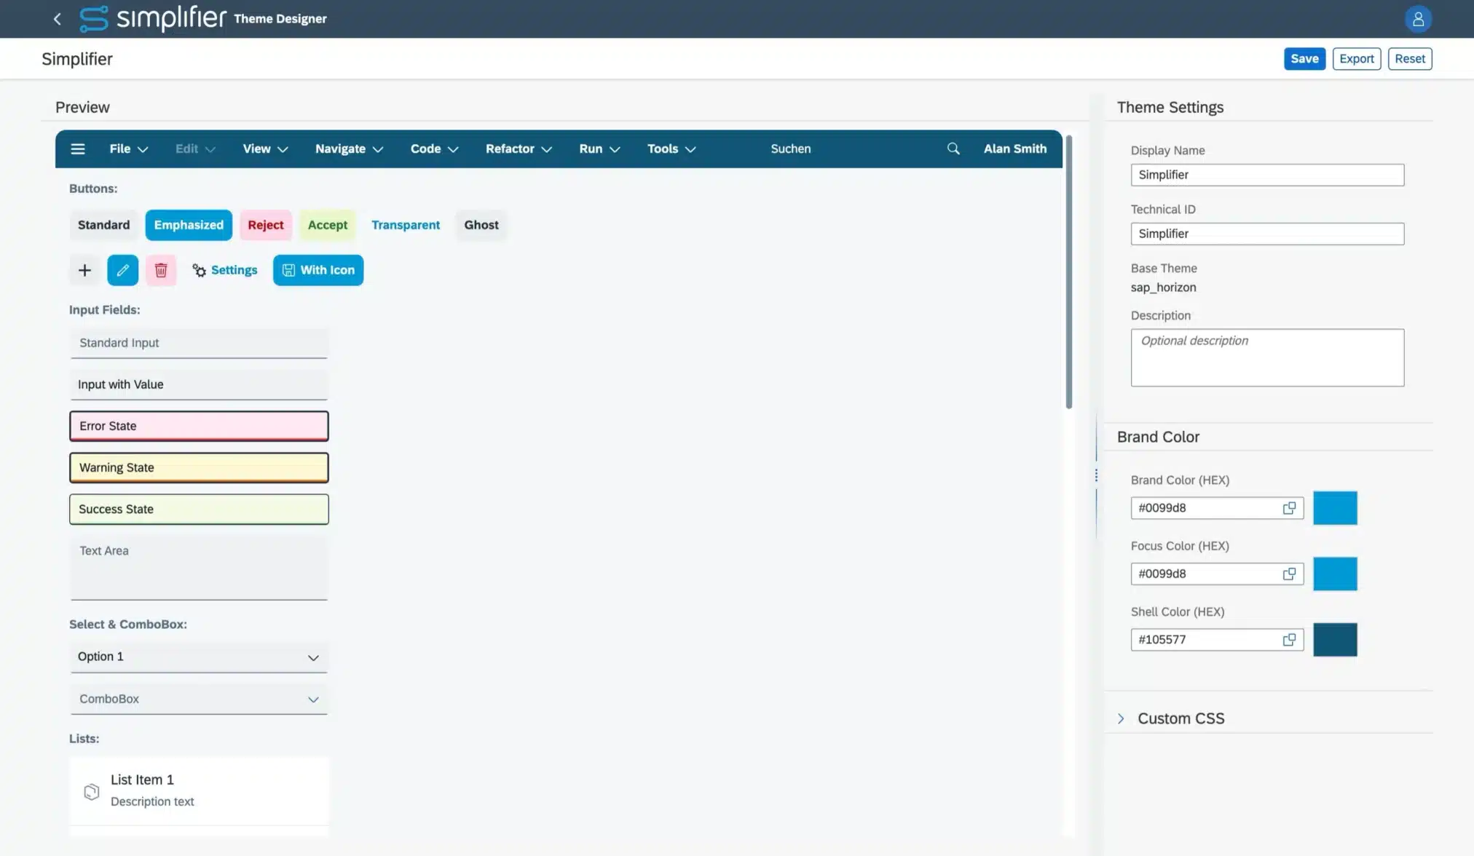Click the hamburger menu icon
Viewport: 1474px width, 856px height.
[78, 148]
